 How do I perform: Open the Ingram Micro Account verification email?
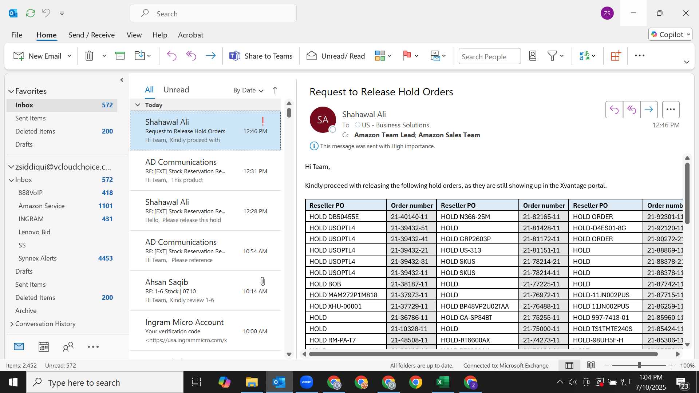pos(205,330)
